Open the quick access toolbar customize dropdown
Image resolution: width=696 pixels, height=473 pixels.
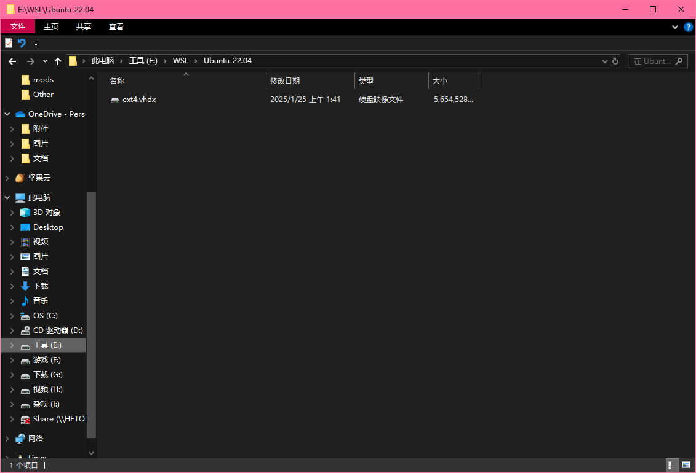coord(35,43)
